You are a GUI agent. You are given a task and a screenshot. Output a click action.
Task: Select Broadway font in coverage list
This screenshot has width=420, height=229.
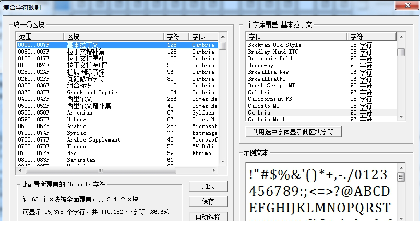321,65
